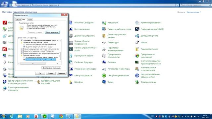The width and height of the screenshot is (212, 119).
Task: Click Программы по умолчанию link
Action: pos(148,56)
